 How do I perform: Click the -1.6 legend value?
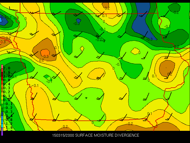click(x=8, y=128)
